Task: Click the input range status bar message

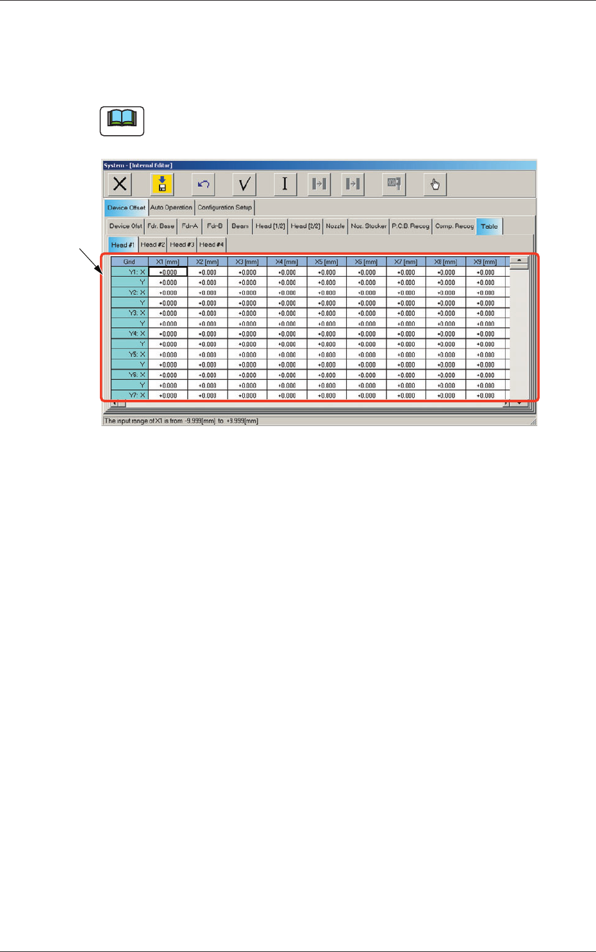Action: 181,421
